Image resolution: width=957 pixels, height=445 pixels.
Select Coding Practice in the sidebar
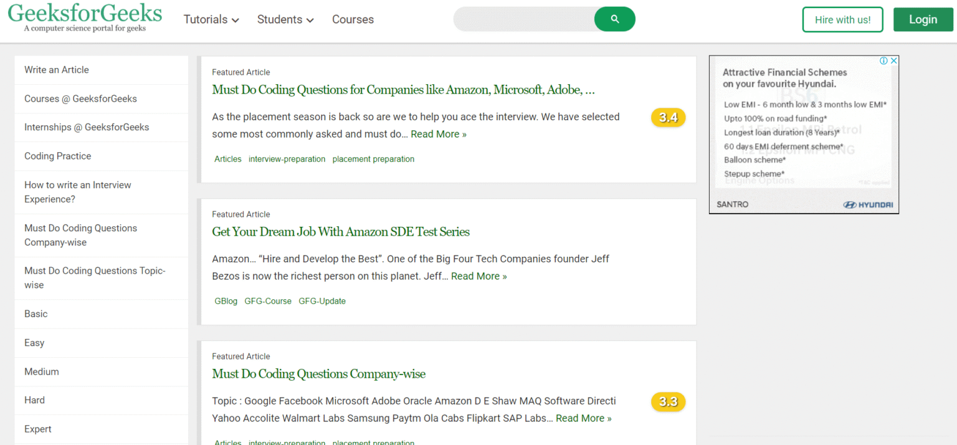point(57,156)
